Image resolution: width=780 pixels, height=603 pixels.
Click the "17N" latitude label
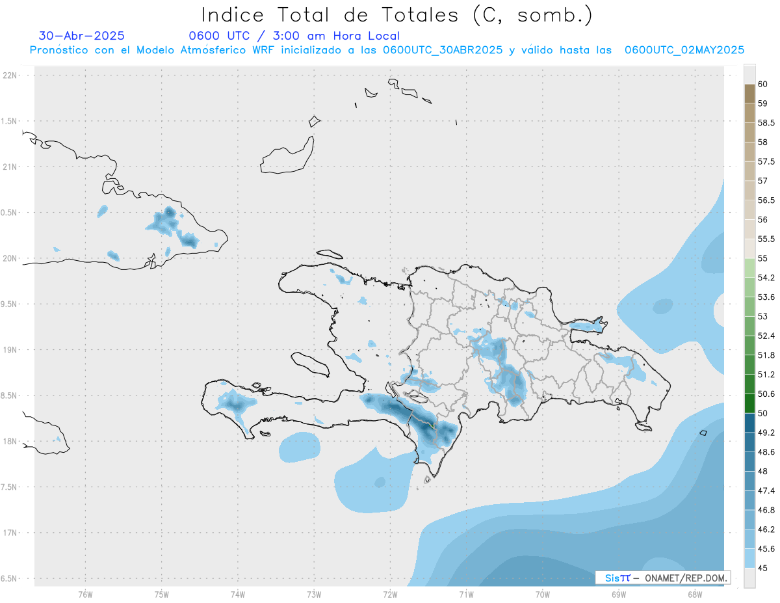coord(11,533)
